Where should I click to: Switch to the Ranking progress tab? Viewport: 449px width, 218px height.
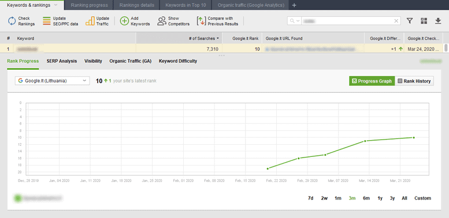pyautogui.click(x=90, y=5)
